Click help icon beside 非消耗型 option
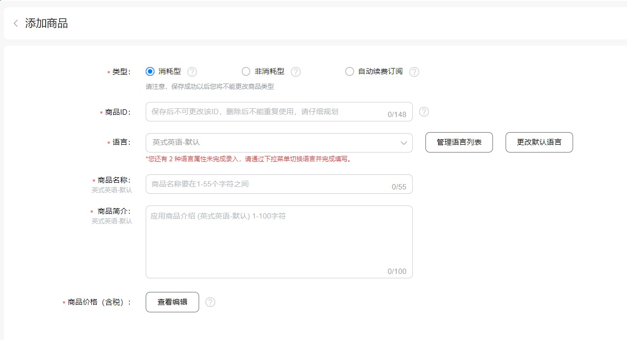This screenshot has width=627, height=340. coord(296,72)
